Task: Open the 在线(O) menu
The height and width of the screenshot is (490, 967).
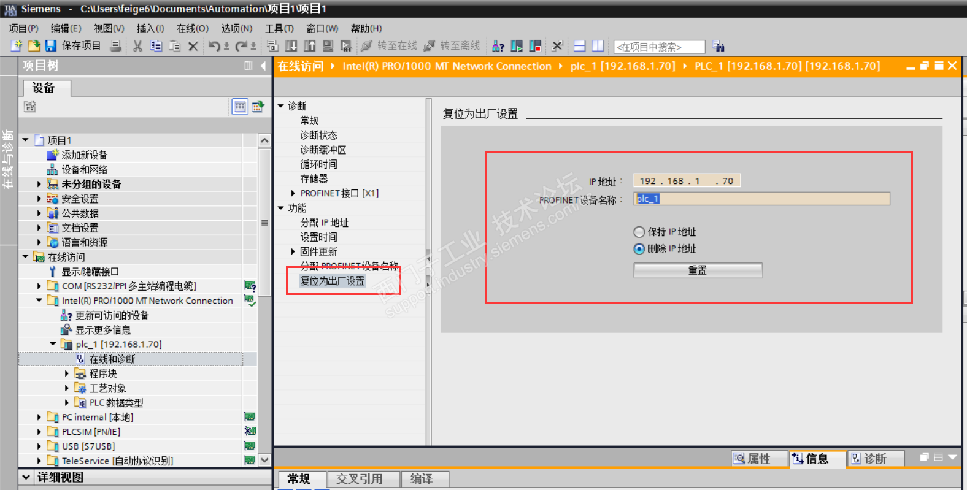Action: click(x=193, y=28)
